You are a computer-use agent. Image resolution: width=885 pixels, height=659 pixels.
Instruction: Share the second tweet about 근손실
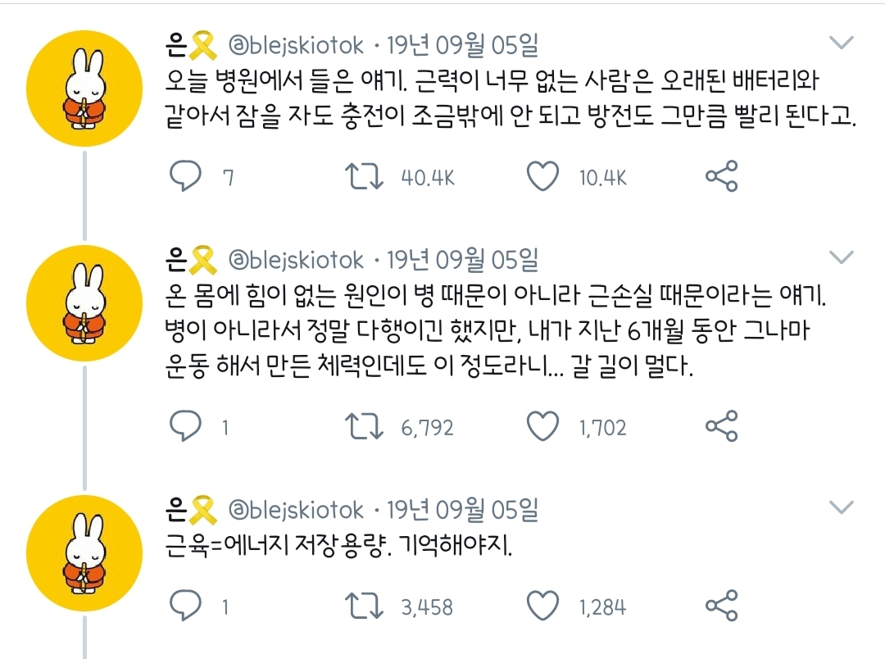tap(721, 425)
